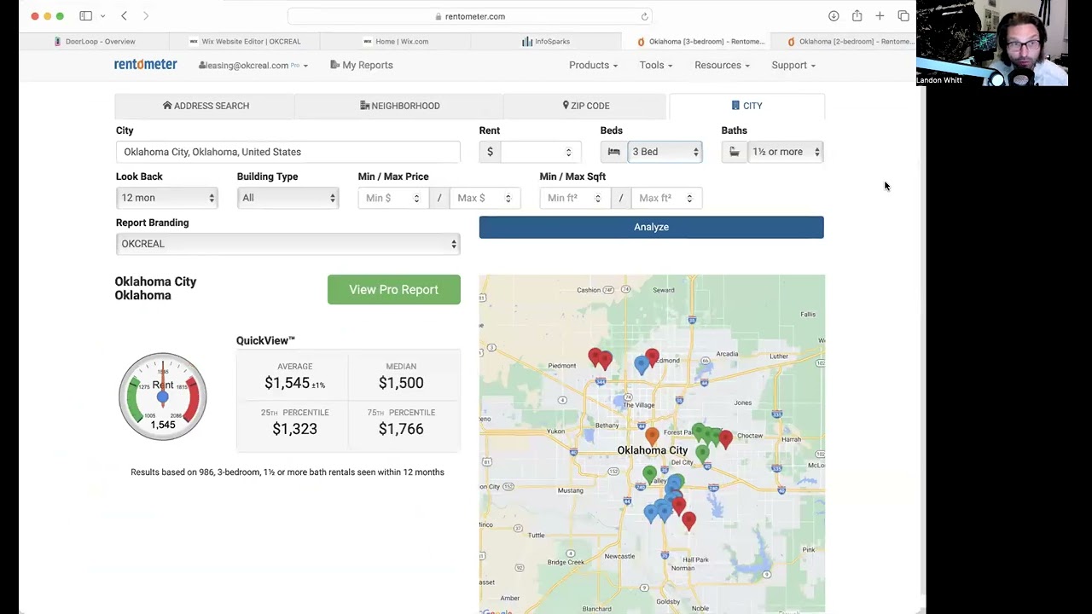Click the blue map pin near Edmond
The width and height of the screenshot is (1092, 614).
click(642, 365)
